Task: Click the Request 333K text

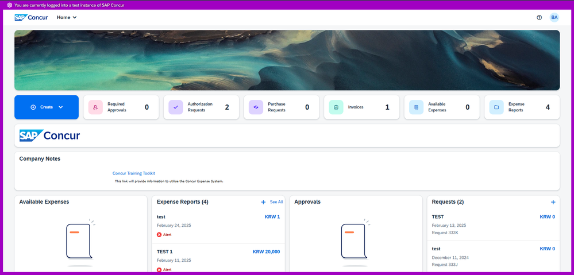Action: point(445,233)
